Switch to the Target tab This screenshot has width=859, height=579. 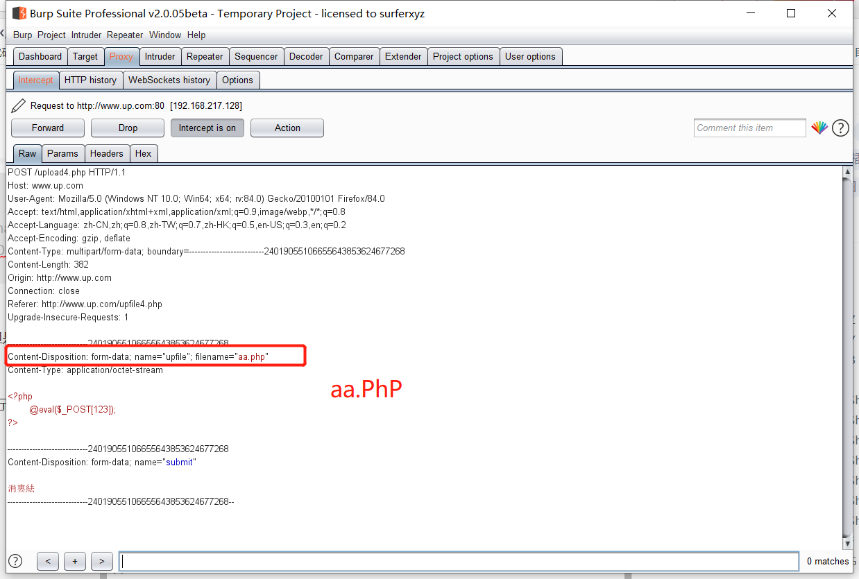pos(85,57)
